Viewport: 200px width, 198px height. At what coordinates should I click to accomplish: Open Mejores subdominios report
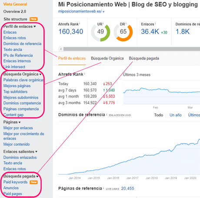click(x=21, y=97)
